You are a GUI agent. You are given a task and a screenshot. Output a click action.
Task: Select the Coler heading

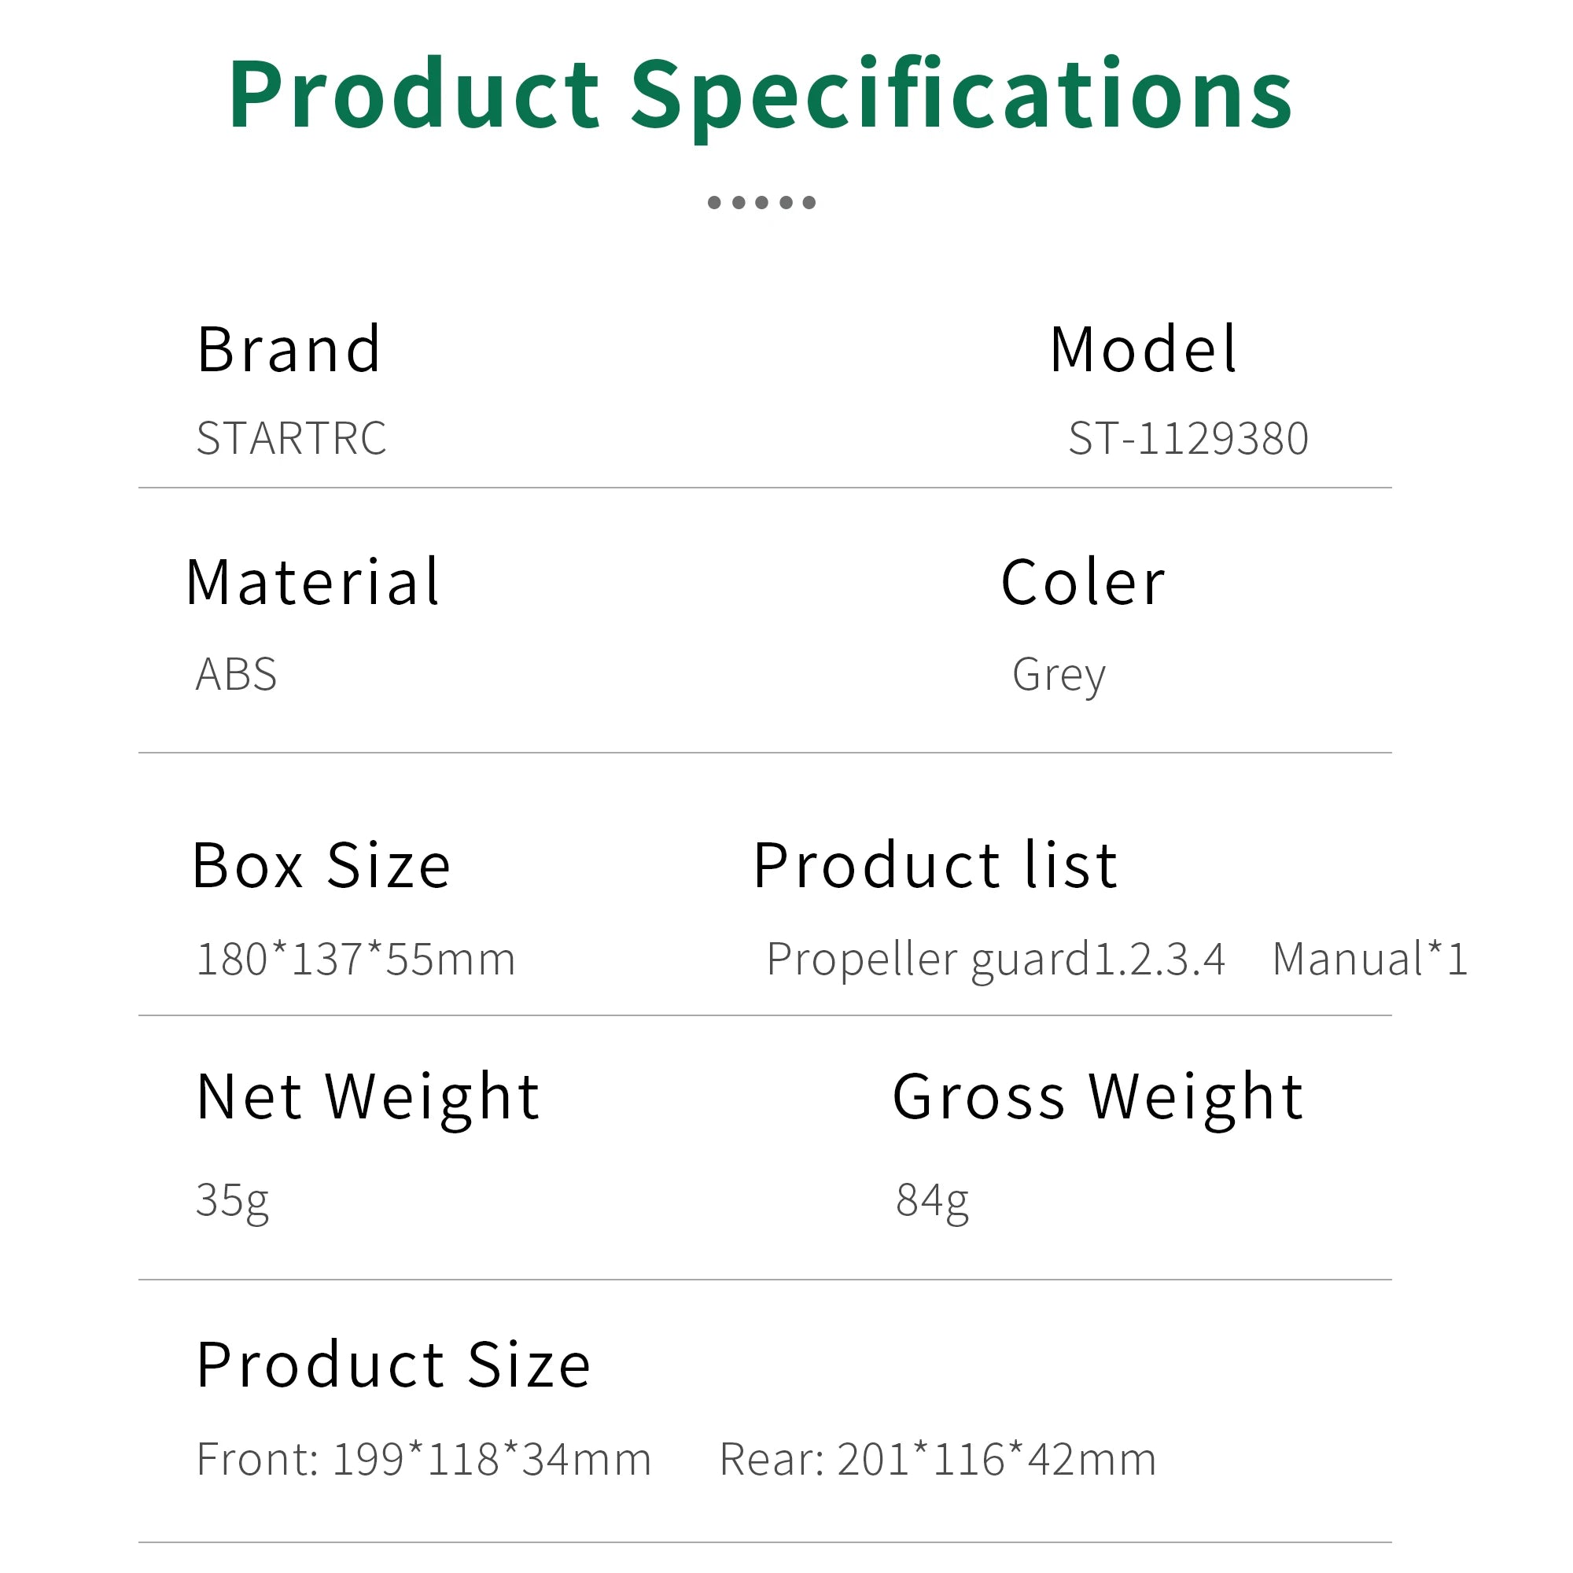click(1083, 583)
